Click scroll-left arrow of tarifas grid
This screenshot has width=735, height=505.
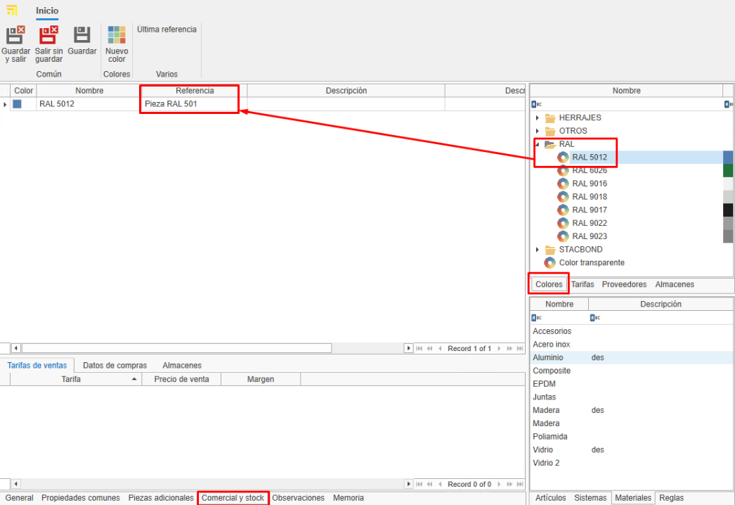(x=16, y=484)
